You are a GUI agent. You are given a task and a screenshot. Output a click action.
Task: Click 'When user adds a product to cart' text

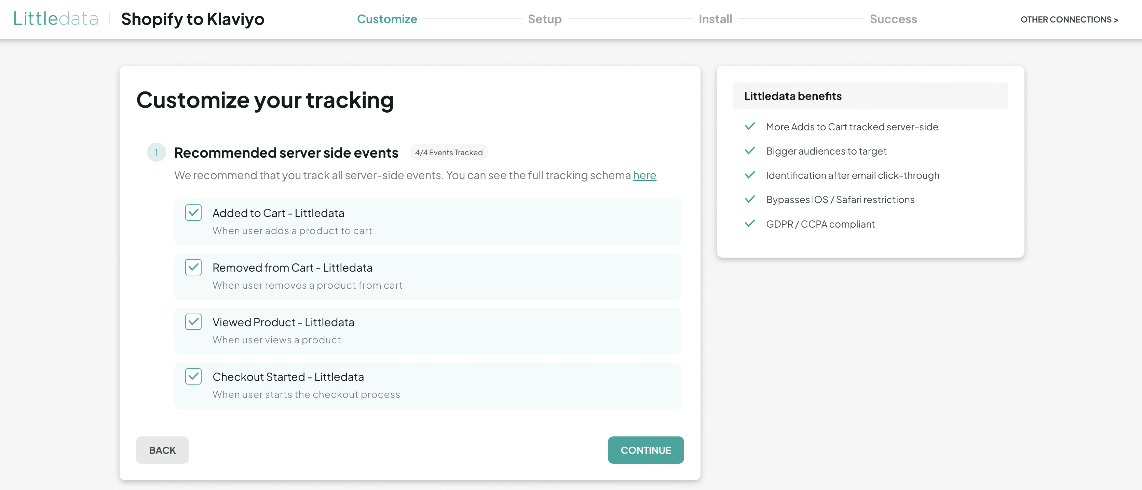(292, 231)
